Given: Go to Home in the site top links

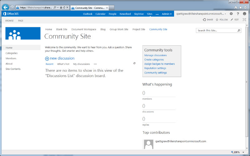Looking at the screenshot, I should 48,29.
